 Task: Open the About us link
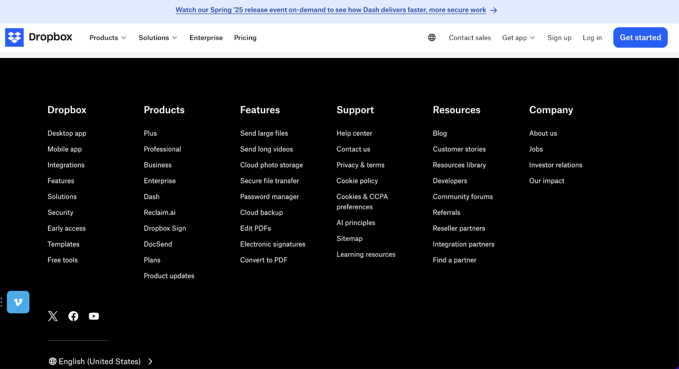543,133
